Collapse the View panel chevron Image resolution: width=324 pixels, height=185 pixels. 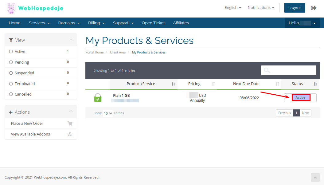[x=71, y=39]
